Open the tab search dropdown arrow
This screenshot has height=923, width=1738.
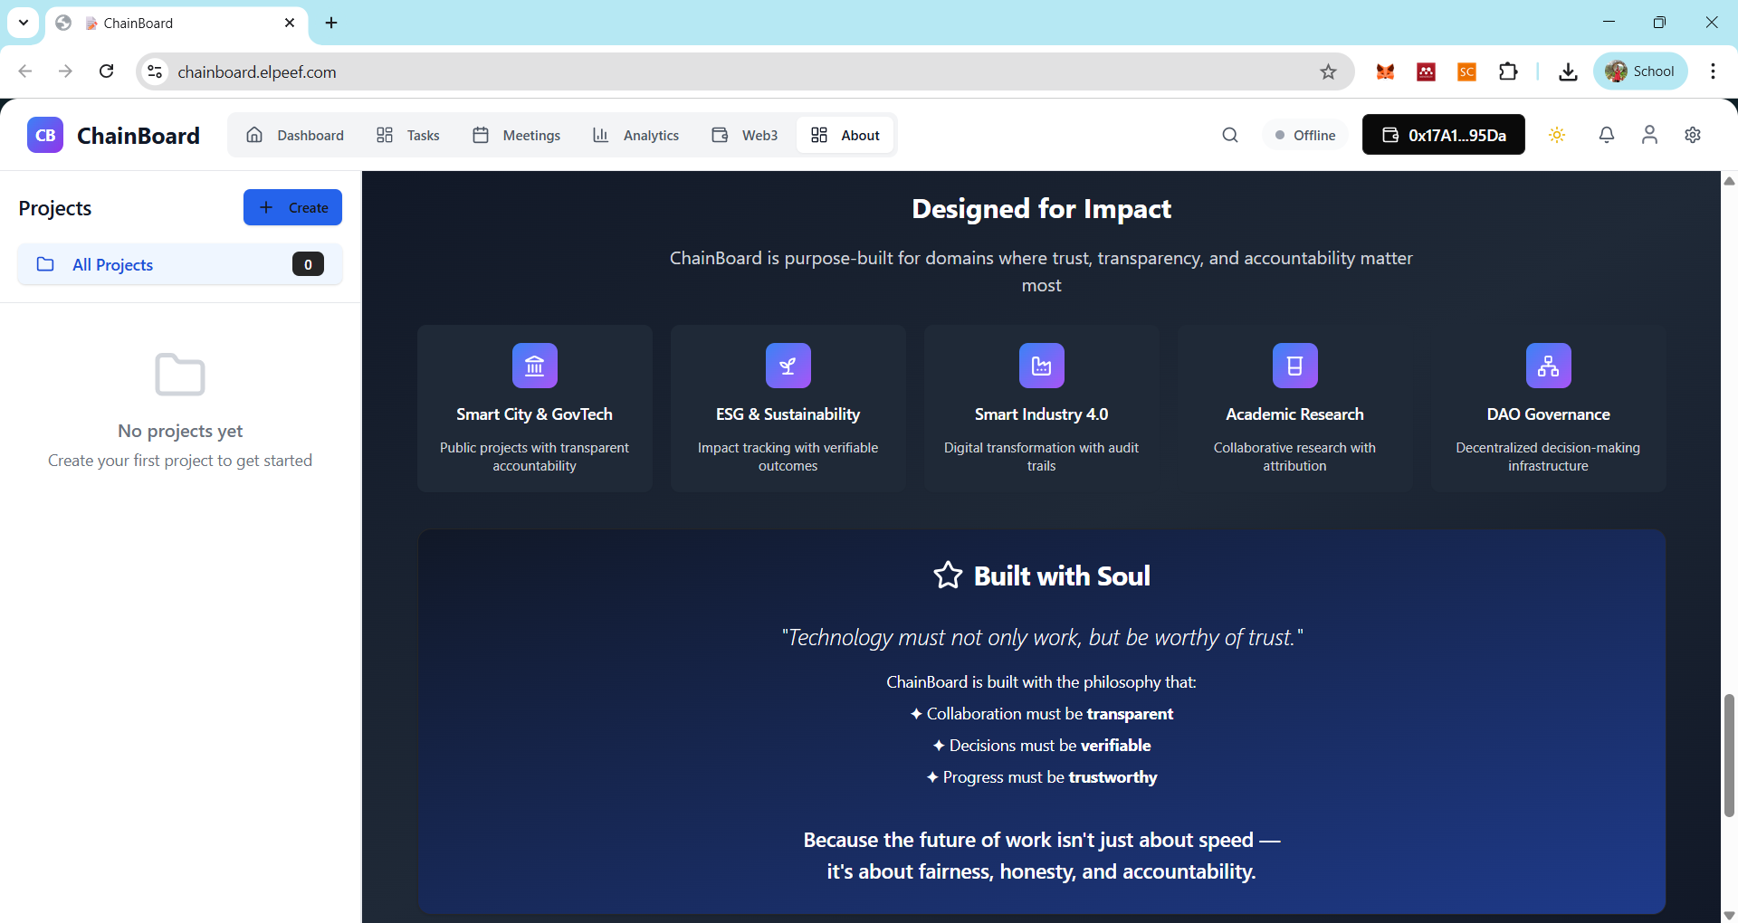pos(24,23)
